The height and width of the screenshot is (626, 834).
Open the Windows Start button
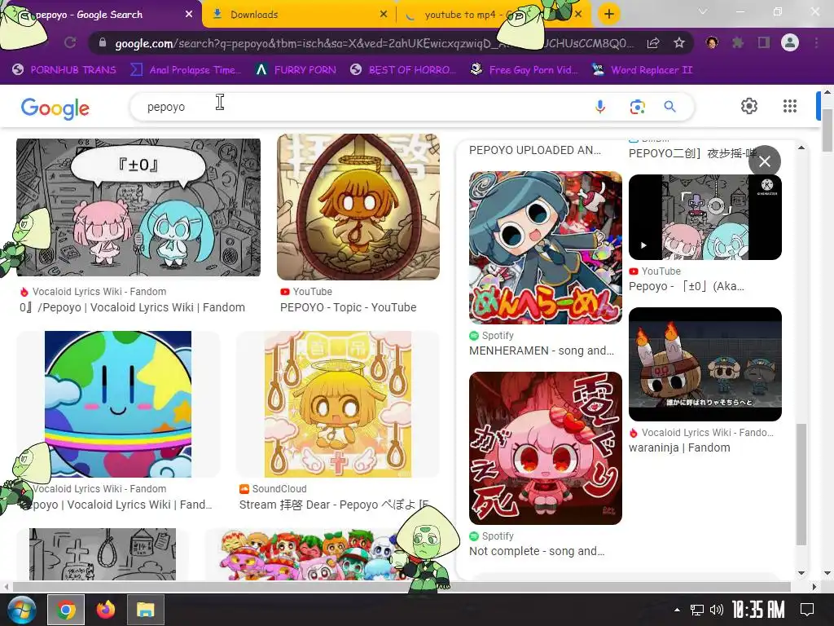point(21,610)
